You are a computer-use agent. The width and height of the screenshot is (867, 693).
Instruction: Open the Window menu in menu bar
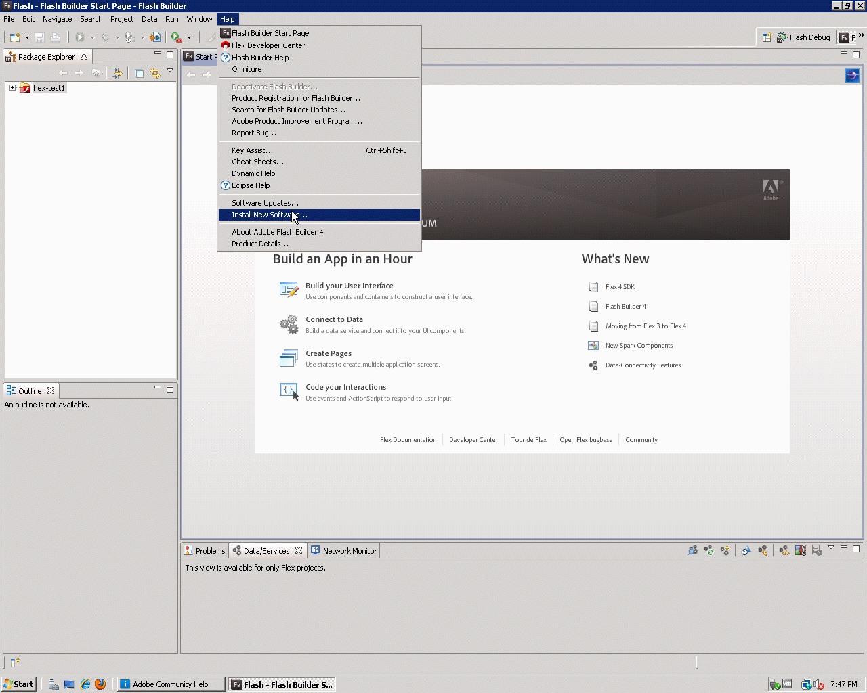pos(199,19)
